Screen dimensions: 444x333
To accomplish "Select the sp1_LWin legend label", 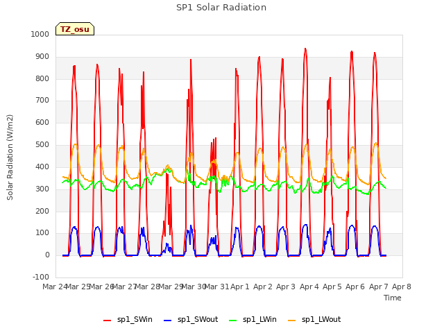I will 259,319.
